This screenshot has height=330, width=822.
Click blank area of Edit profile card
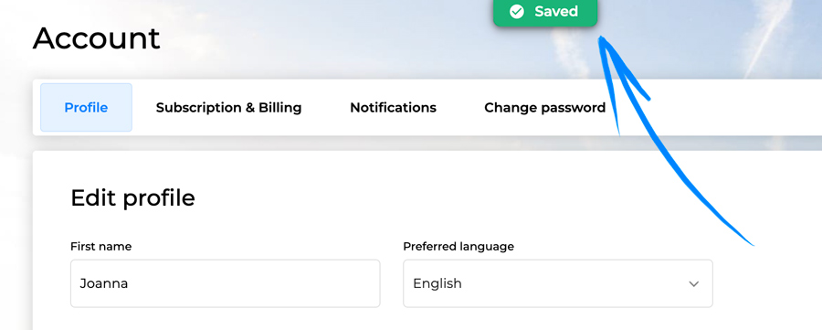coord(472,199)
